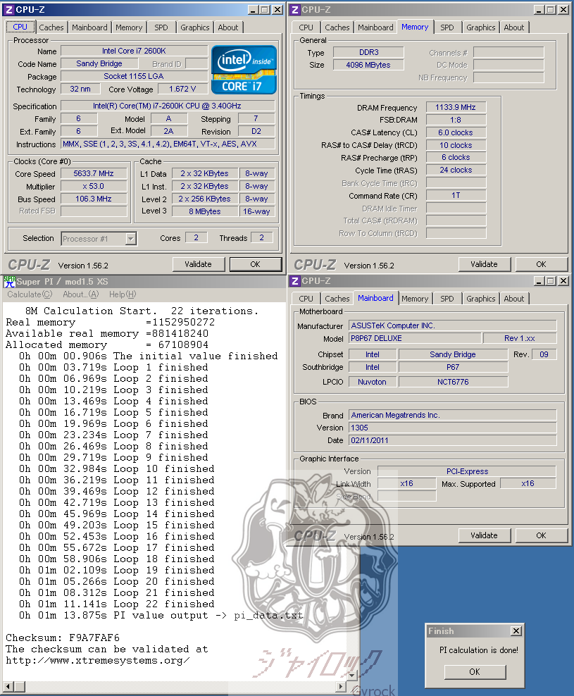The image size is (574, 696).
Task: Select SPD tab in CPU window
Action: point(161,27)
